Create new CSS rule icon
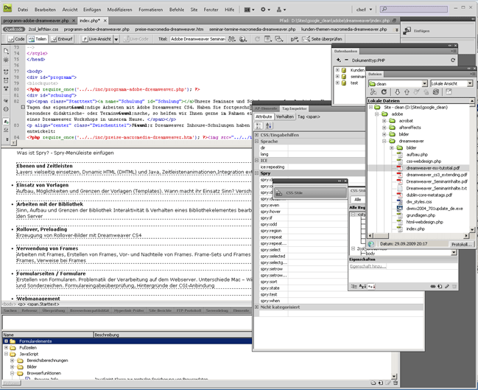Screen dimensions: 478x390 [440, 286]
